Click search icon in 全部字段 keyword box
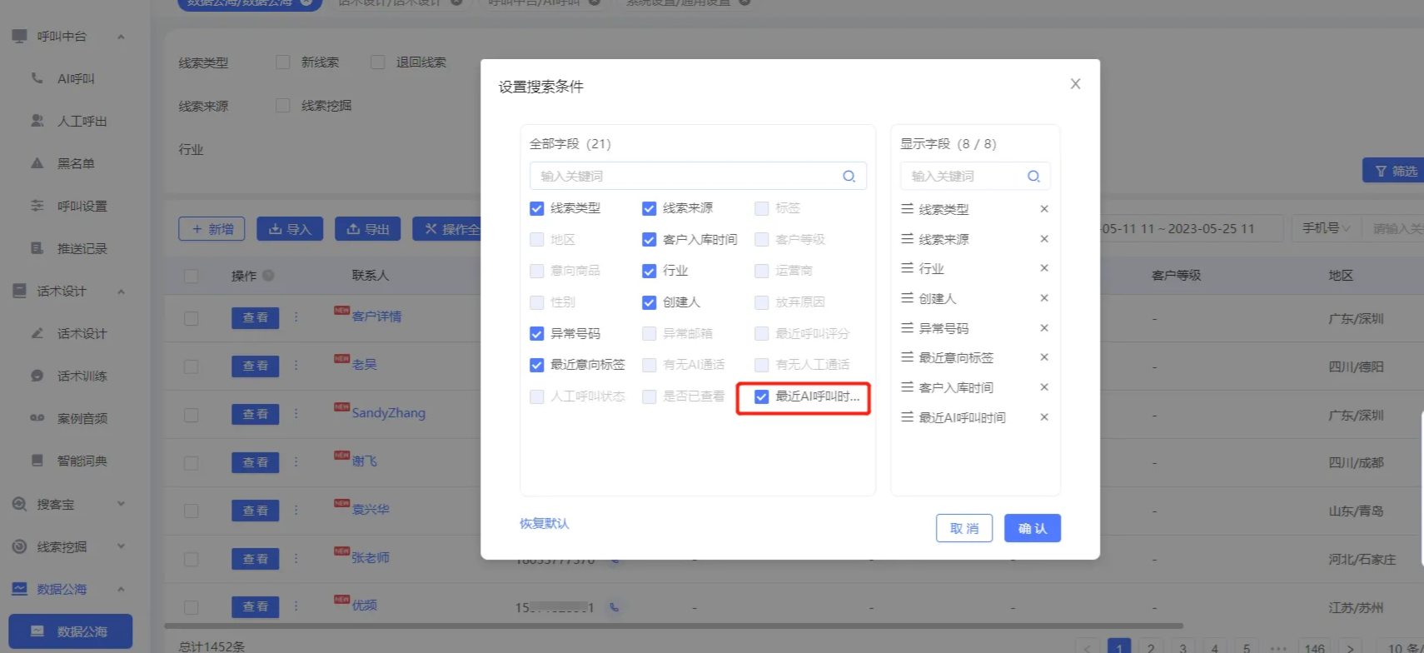The image size is (1424, 653). point(849,177)
